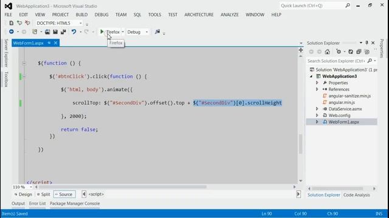Click the Solution Explorer horizontal scrollbar

[x=338, y=188]
